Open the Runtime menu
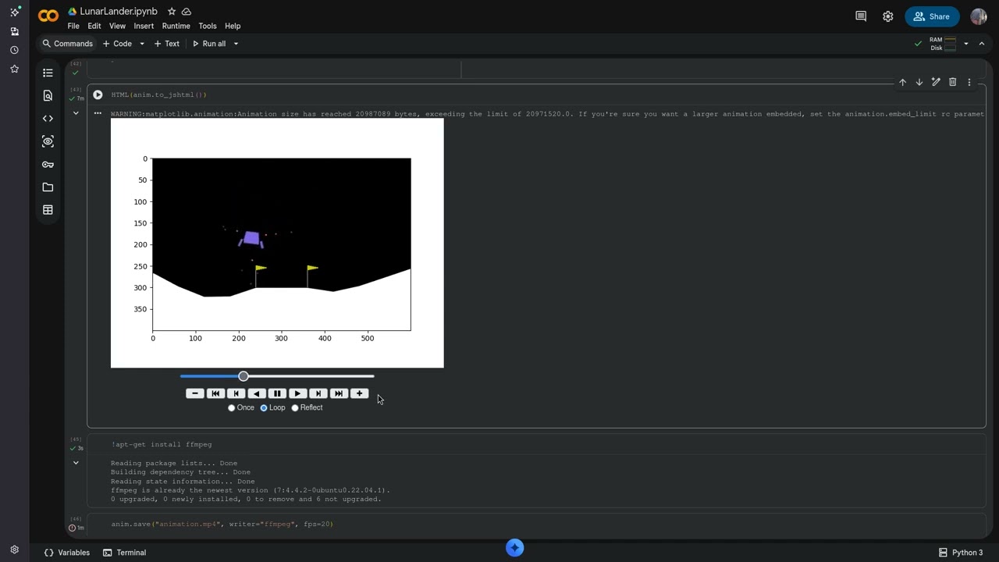999x562 pixels. point(176,26)
